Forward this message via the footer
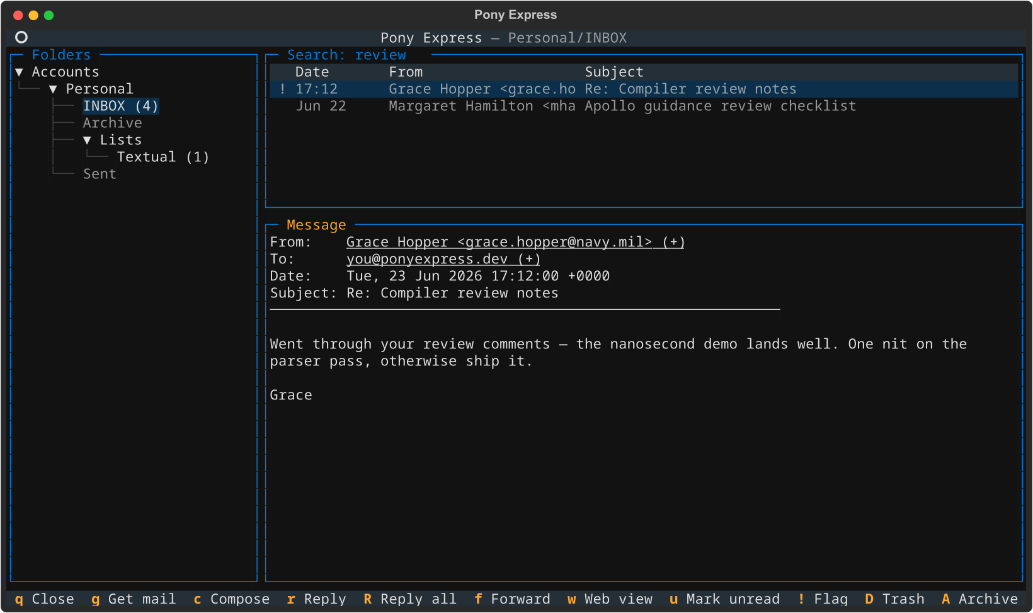The height and width of the screenshot is (613, 1033). click(x=511, y=599)
